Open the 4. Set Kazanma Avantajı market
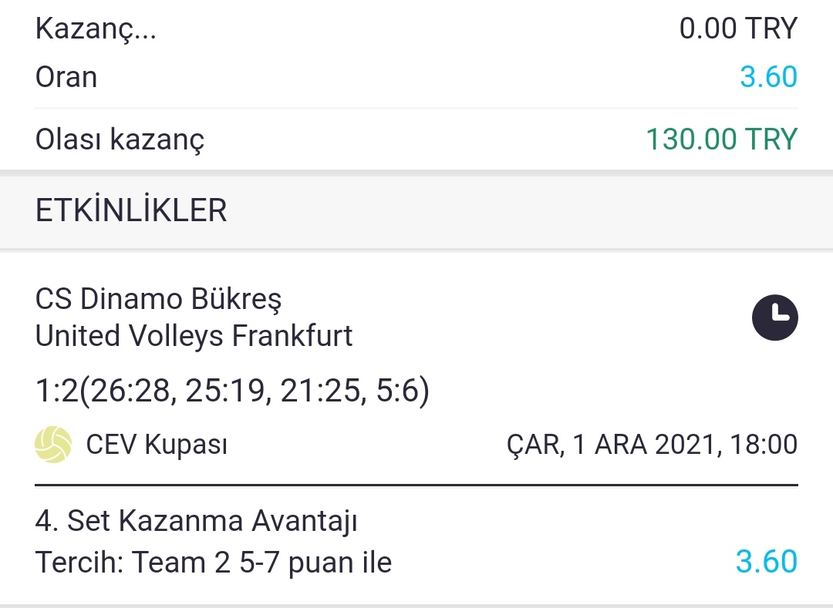 [196, 522]
